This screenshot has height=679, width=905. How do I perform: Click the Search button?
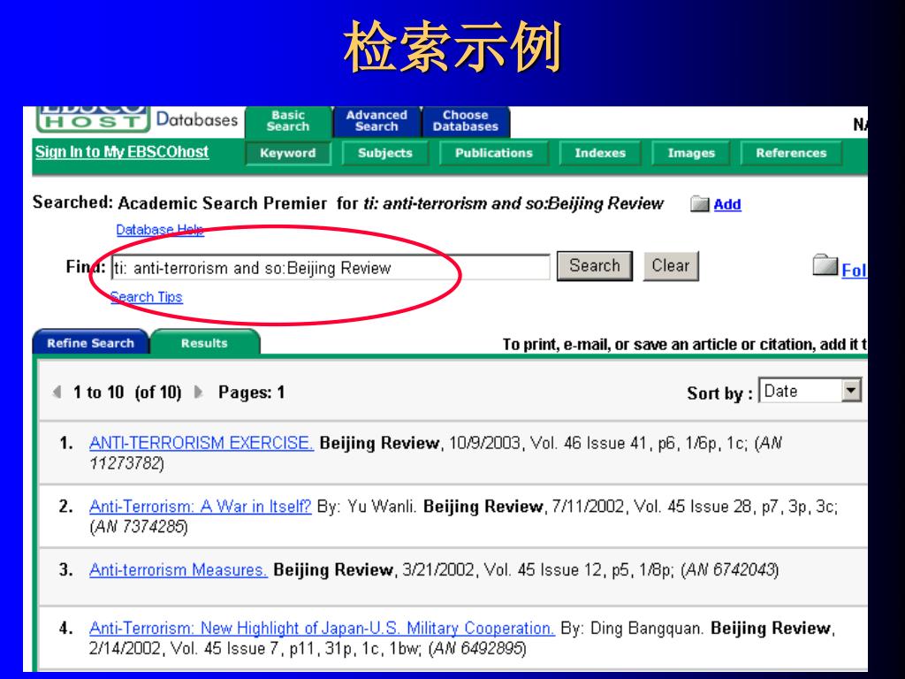tap(595, 266)
